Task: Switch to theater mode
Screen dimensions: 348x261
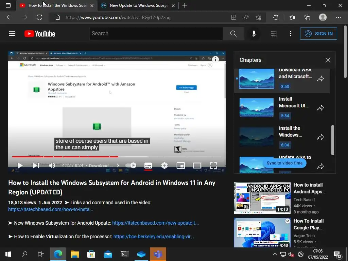Action: click(197, 166)
